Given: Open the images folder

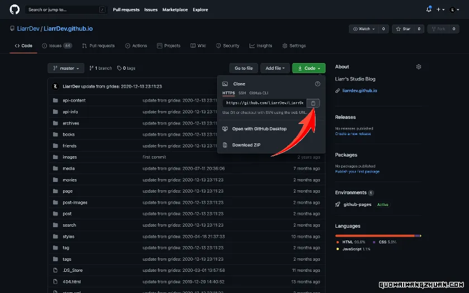Looking at the screenshot, I should click(x=70, y=157).
